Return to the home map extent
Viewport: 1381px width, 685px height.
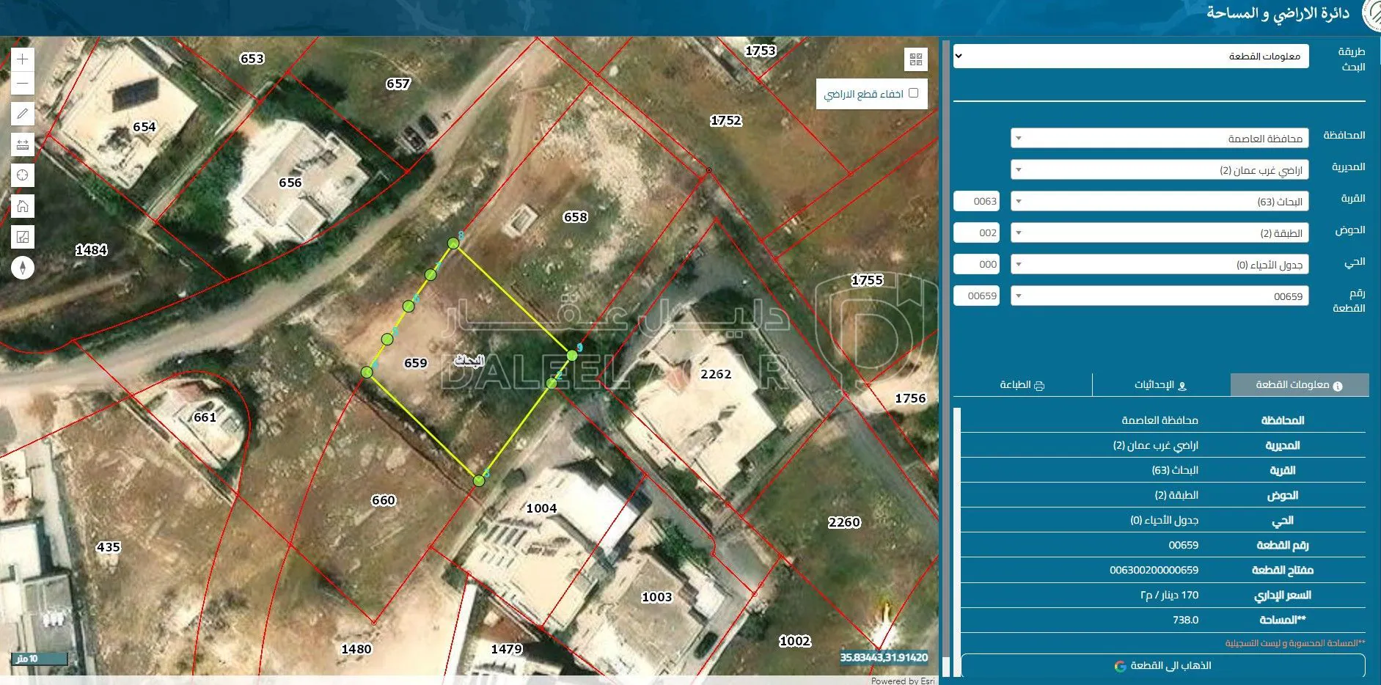tap(23, 206)
